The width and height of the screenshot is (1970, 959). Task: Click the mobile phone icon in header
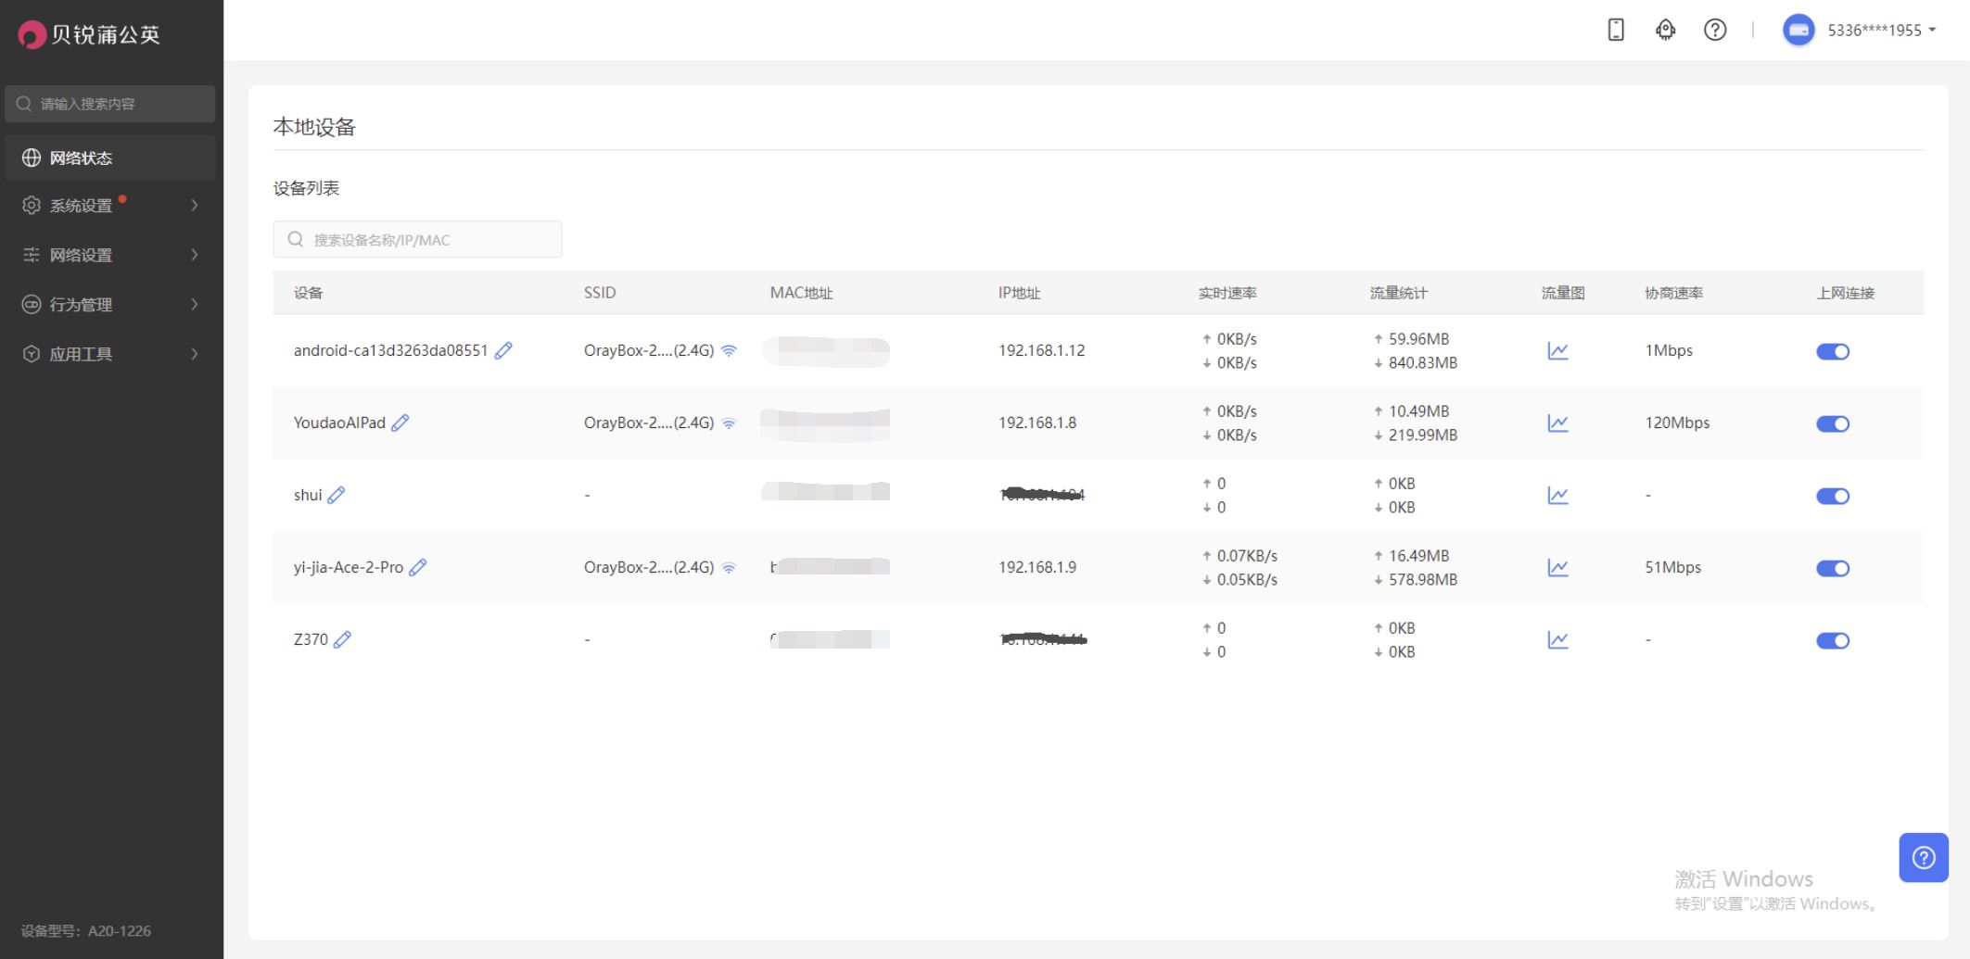1616,30
